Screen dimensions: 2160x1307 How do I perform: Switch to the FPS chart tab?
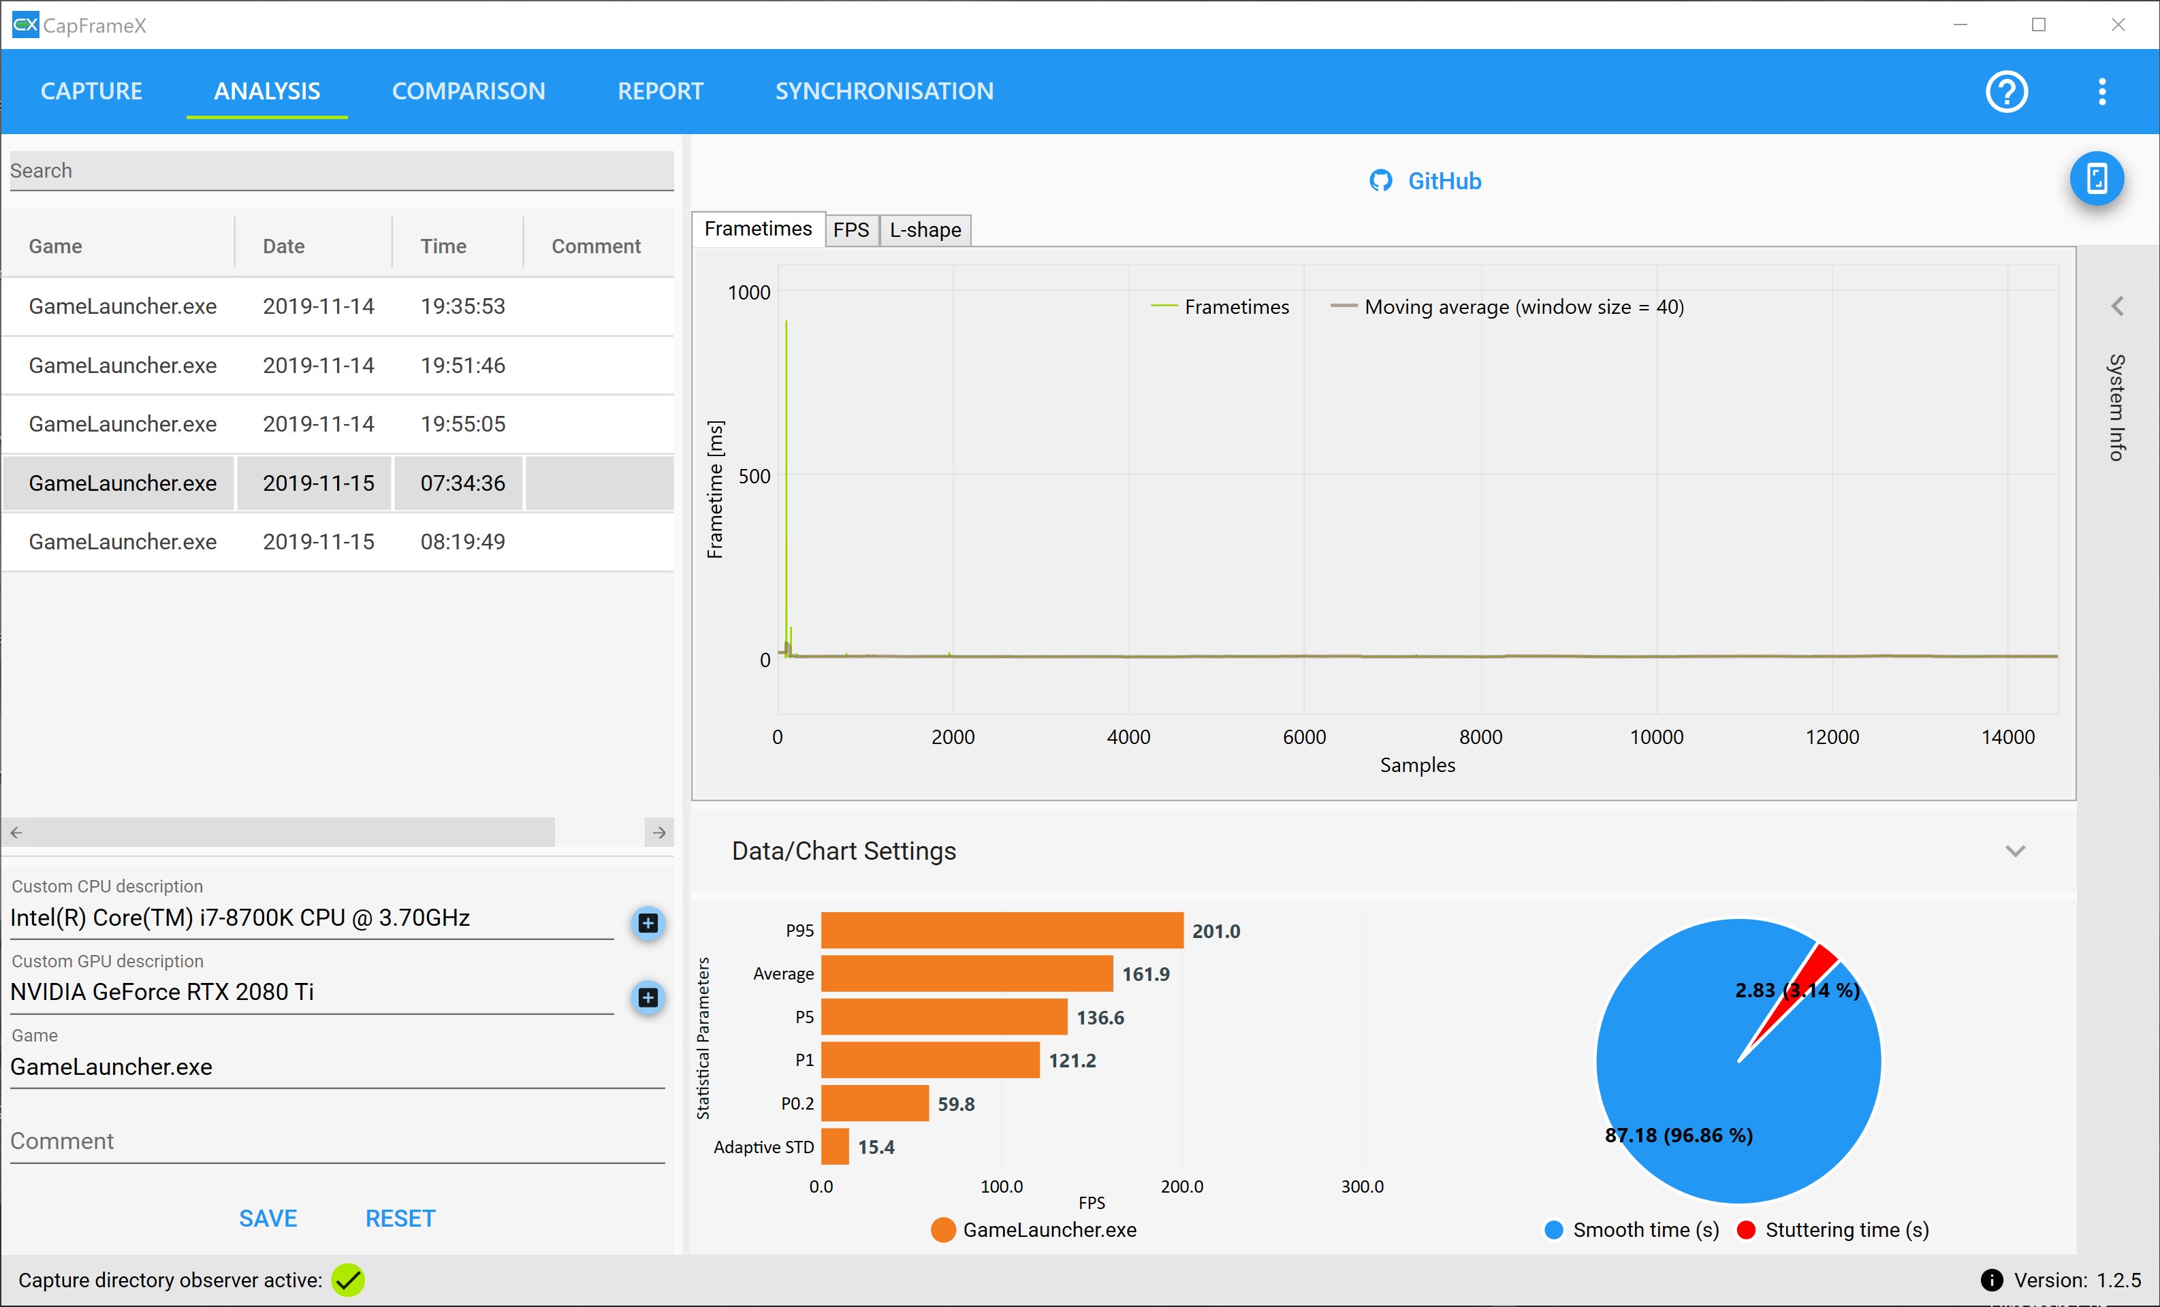[x=851, y=229]
